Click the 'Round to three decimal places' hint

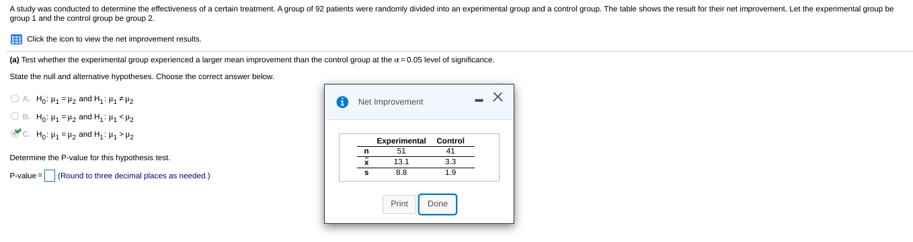[134, 176]
